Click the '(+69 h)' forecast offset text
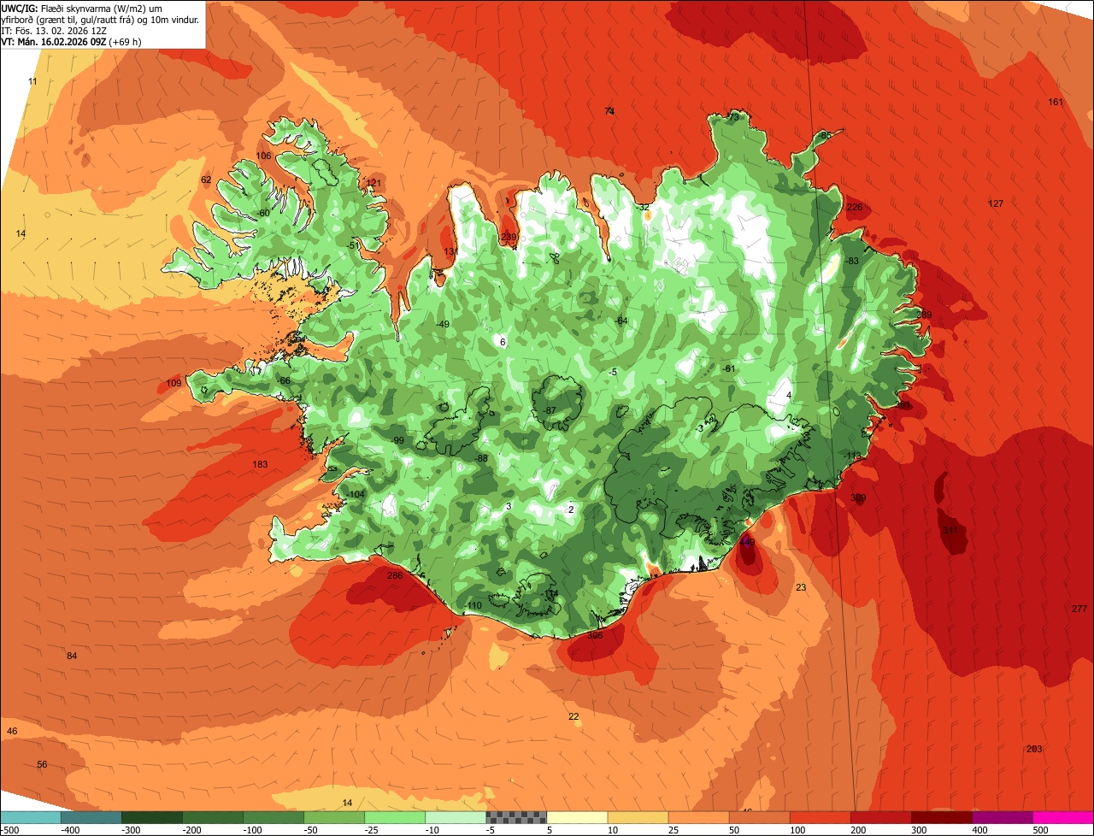 click(125, 41)
